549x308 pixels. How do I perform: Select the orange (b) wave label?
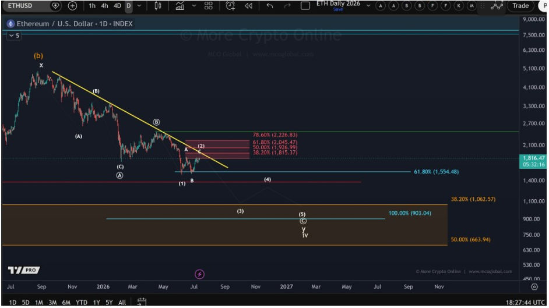coord(38,55)
